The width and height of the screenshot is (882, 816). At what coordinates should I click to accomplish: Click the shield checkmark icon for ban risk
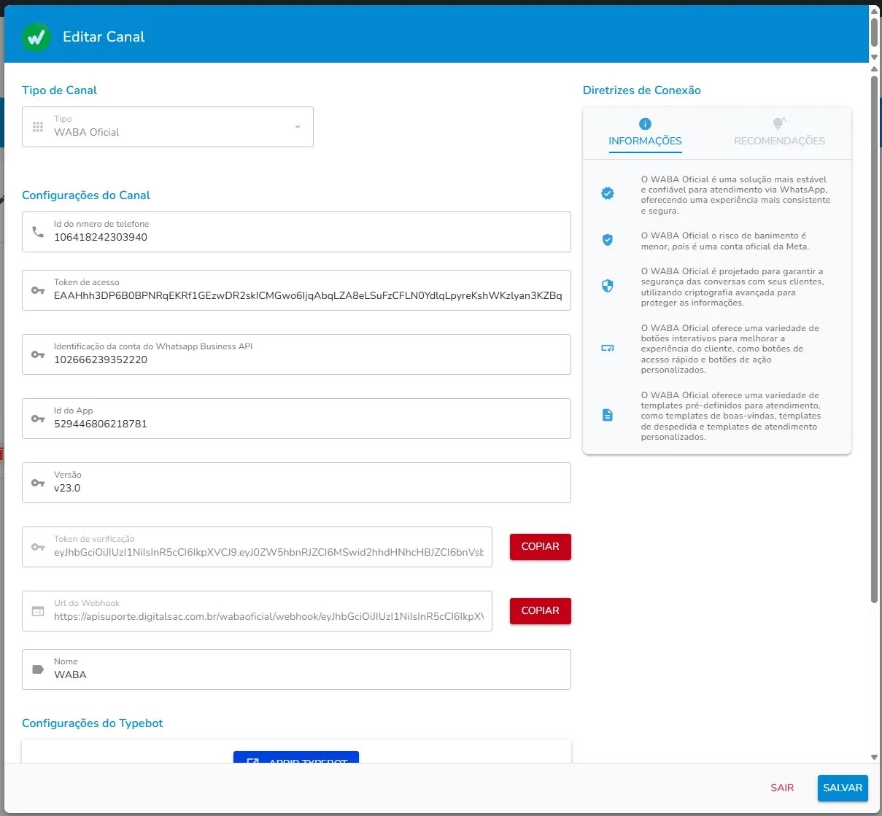pyautogui.click(x=607, y=240)
